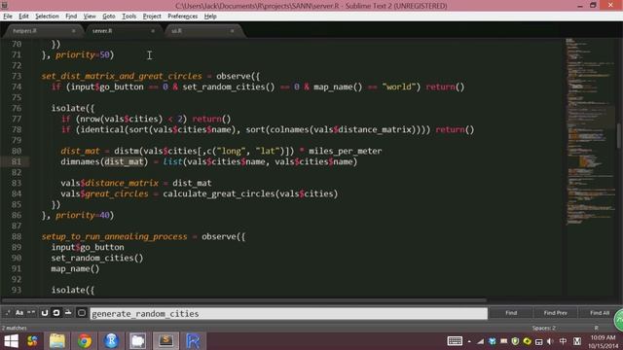Image resolution: width=623 pixels, height=350 pixels.
Task: Open the Preferences menu
Action: [x=182, y=17]
